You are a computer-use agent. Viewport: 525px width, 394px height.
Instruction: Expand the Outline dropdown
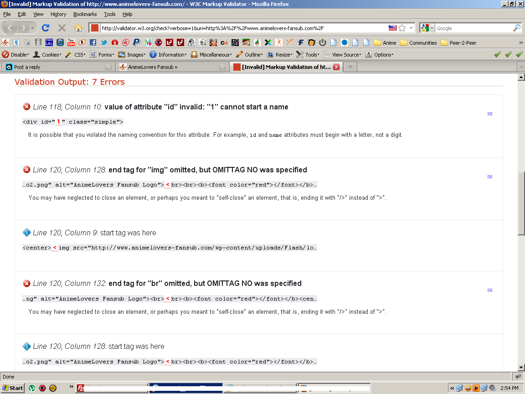(249, 55)
